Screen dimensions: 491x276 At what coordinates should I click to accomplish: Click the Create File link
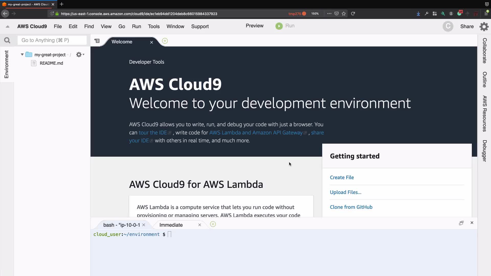point(342,177)
